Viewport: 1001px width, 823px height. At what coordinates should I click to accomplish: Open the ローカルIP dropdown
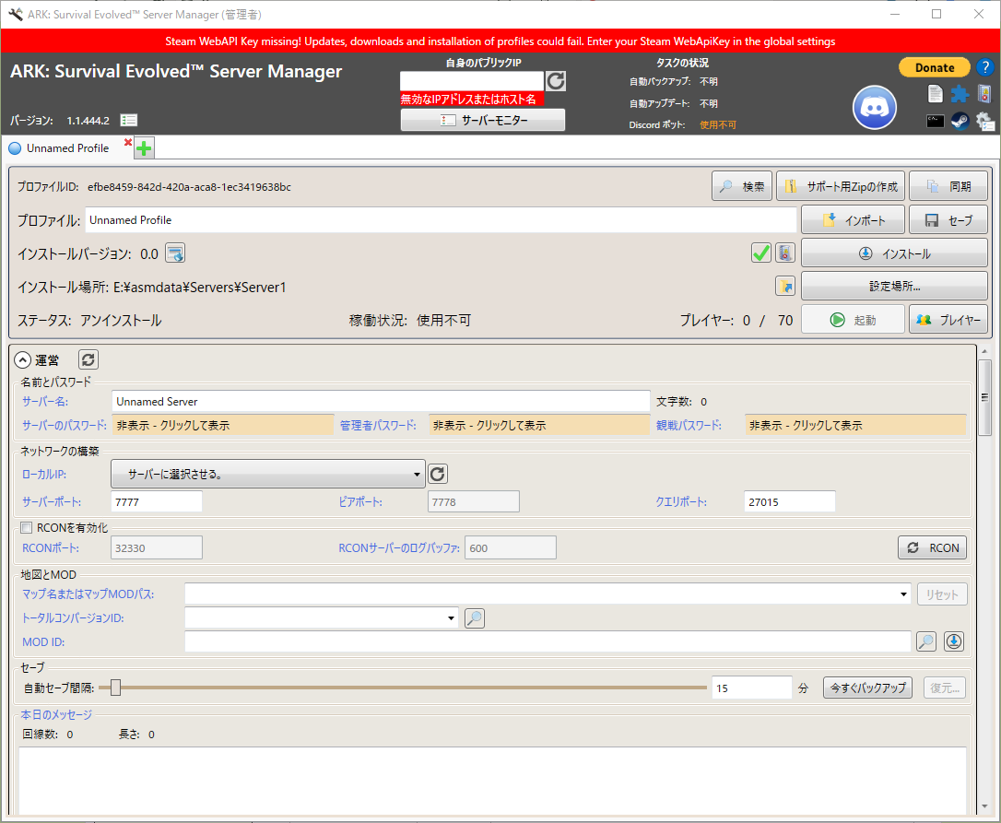point(267,474)
